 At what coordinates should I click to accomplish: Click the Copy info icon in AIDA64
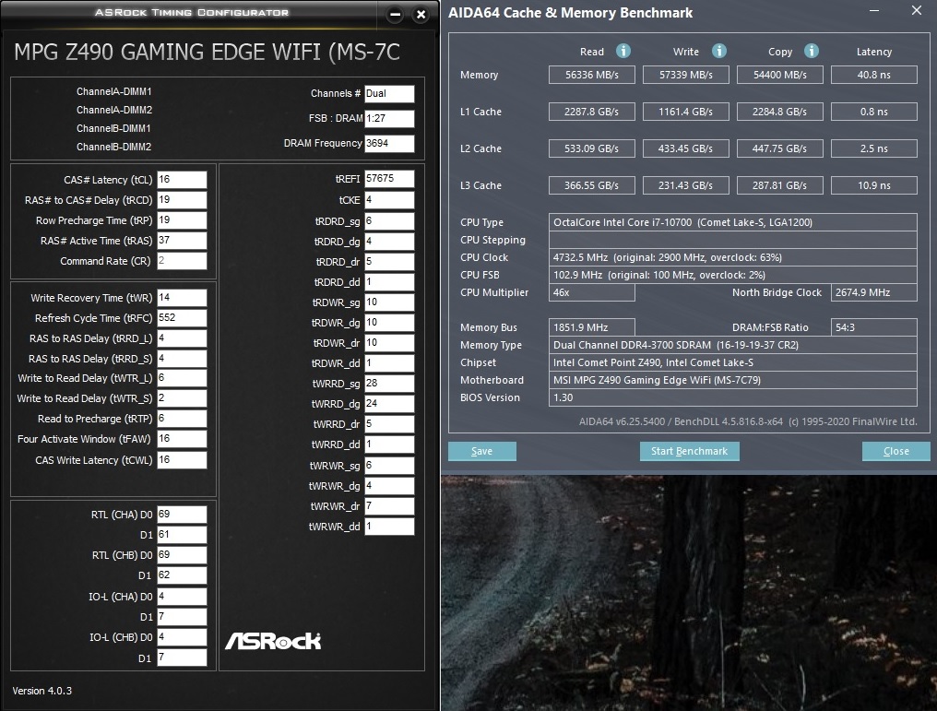811,51
